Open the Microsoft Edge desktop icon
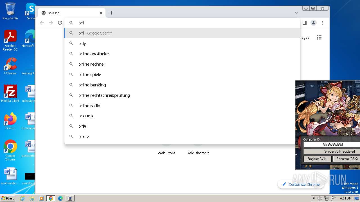The image size is (360, 202). [x=28, y=39]
